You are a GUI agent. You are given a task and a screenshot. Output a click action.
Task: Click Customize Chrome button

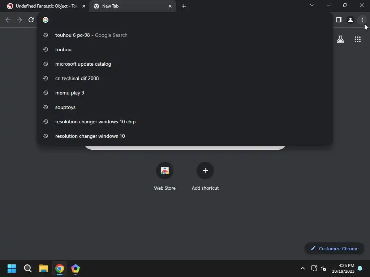pyautogui.click(x=334, y=249)
